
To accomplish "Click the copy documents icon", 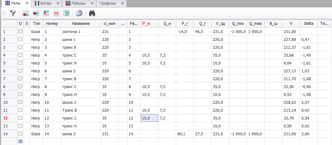I will 79,13.
